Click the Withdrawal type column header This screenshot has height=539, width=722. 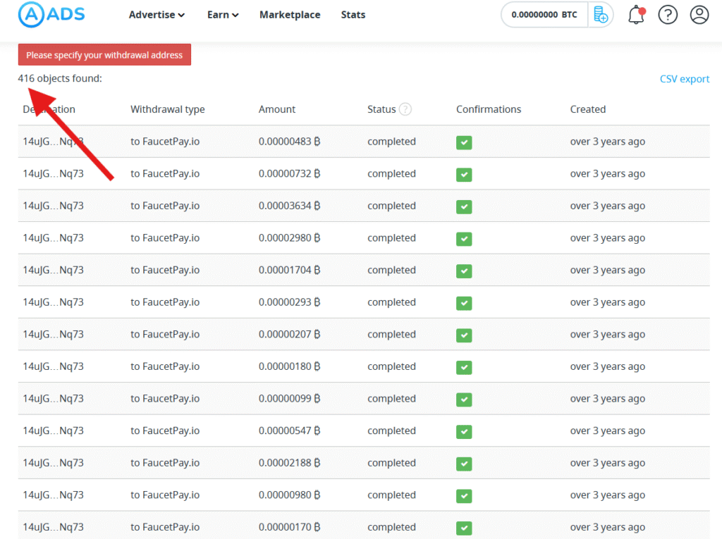coord(168,109)
